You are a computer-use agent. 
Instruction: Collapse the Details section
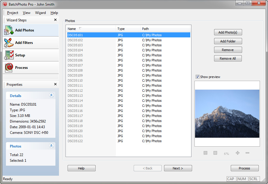pos(51,95)
